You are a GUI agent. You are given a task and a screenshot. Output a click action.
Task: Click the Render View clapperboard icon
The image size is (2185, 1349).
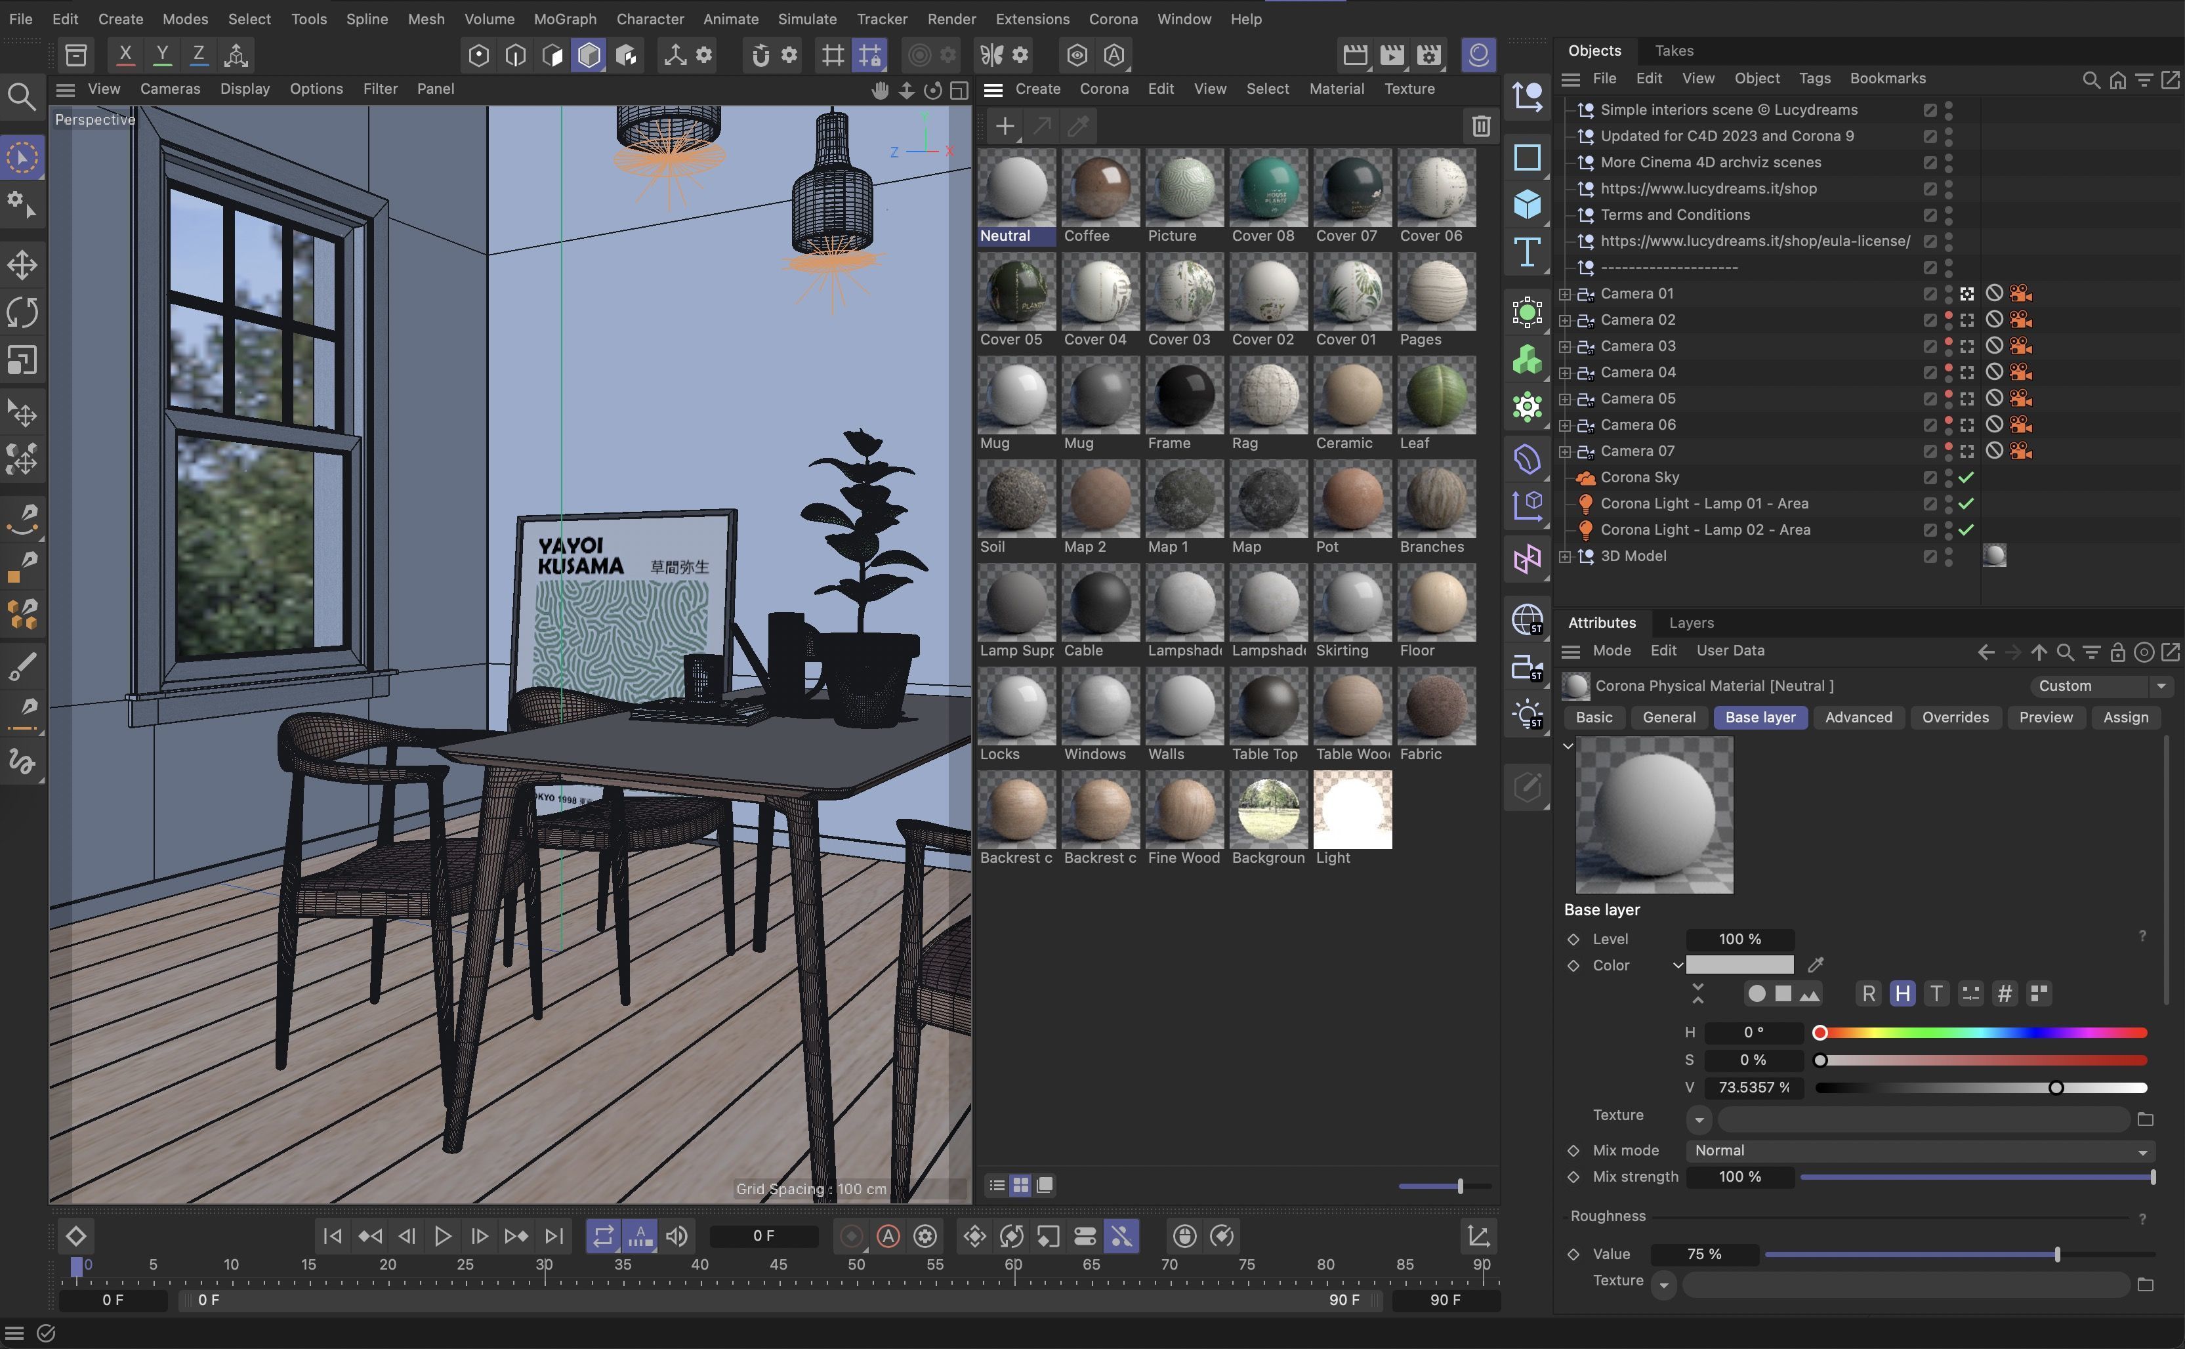1355,55
